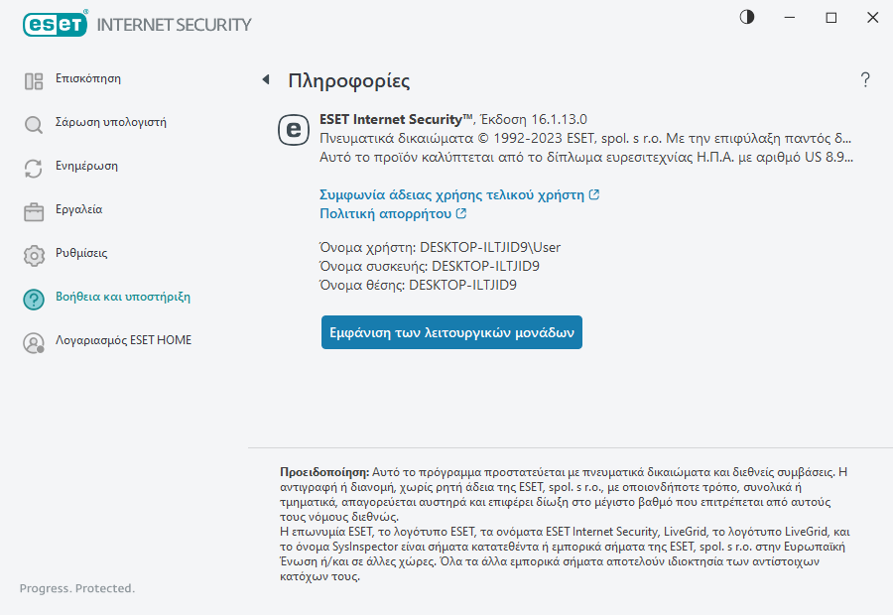Go to Ρυθμίσεις in the sidebar
The image size is (893, 615).
pyautogui.click(x=81, y=253)
